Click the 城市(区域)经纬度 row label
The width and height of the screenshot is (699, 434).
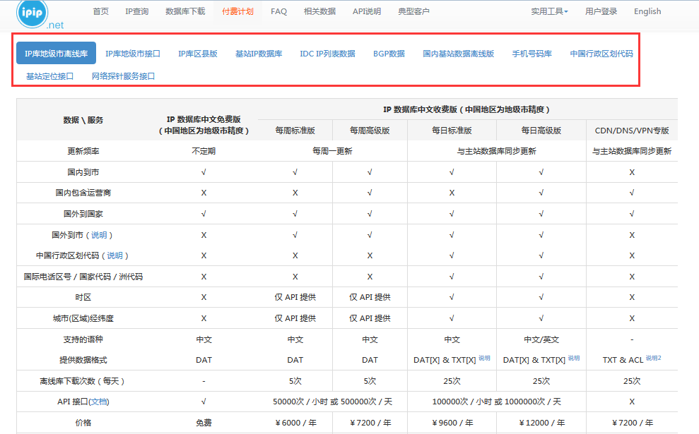click(x=83, y=318)
